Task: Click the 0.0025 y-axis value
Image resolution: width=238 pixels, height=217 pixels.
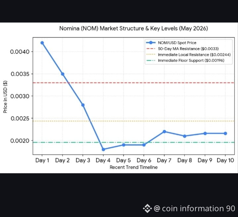Action: (x=20, y=118)
